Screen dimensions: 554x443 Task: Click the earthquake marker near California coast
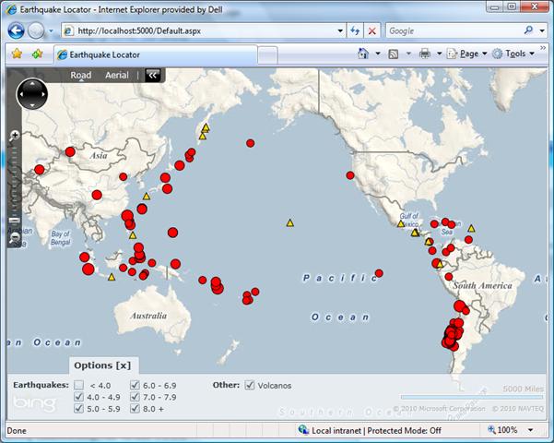click(350, 175)
